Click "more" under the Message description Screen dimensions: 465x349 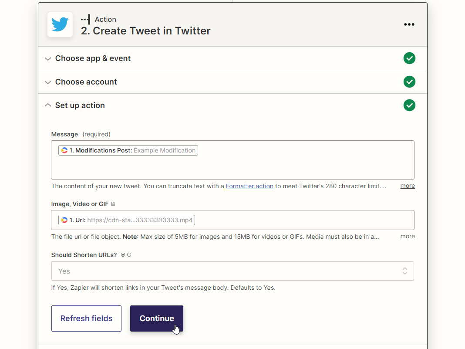408,186
